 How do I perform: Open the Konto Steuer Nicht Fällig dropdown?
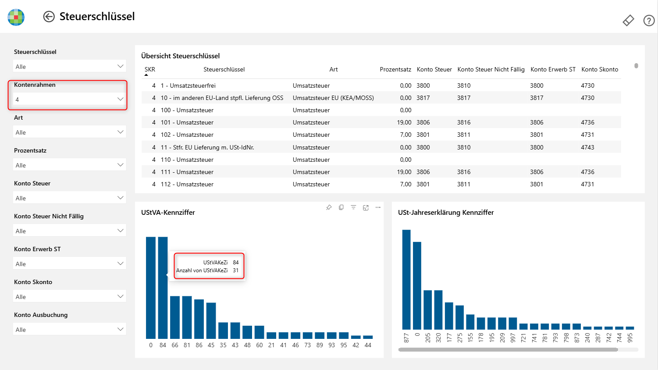click(x=70, y=231)
